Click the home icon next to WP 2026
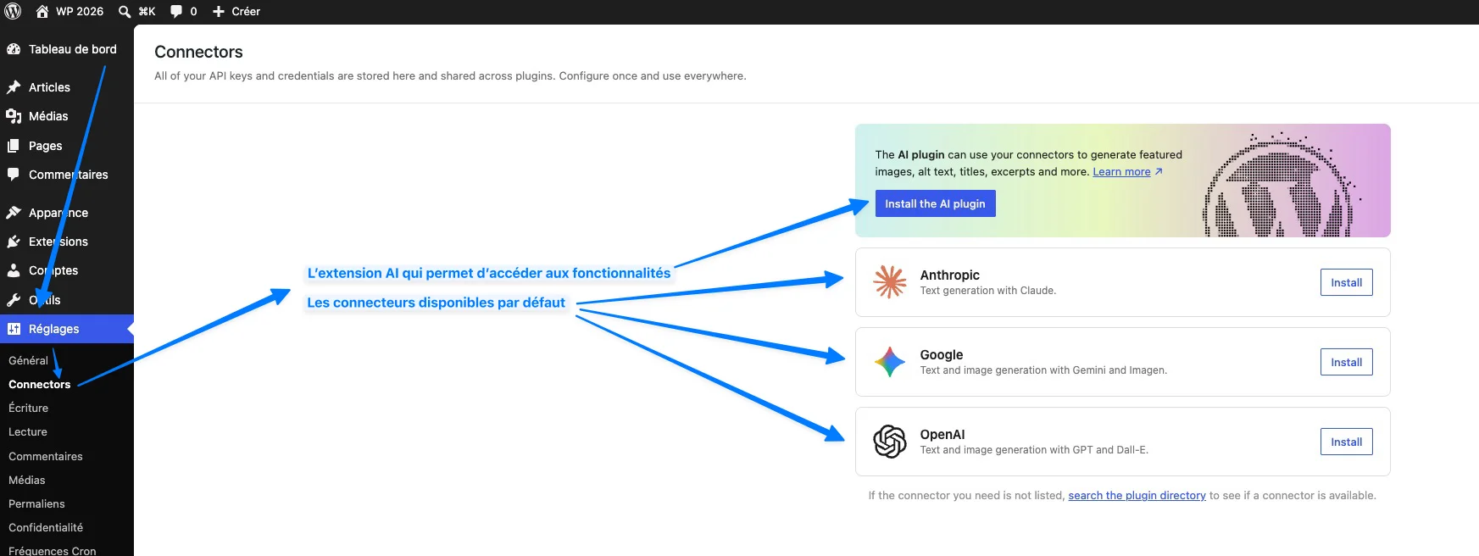Screen dimensions: 1479x556 click(x=42, y=11)
